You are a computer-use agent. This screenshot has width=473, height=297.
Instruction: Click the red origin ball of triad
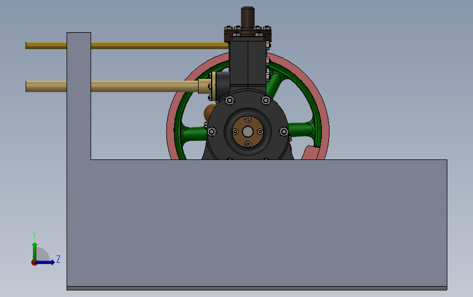tap(34, 263)
